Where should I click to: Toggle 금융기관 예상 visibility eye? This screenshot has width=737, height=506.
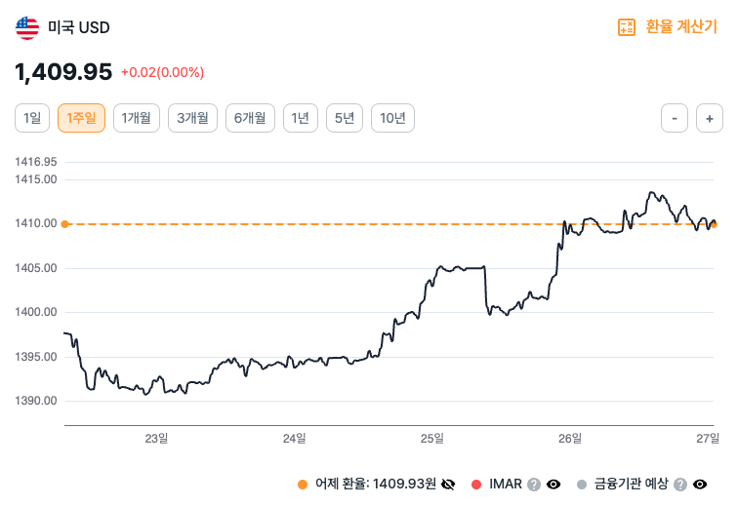(x=700, y=484)
